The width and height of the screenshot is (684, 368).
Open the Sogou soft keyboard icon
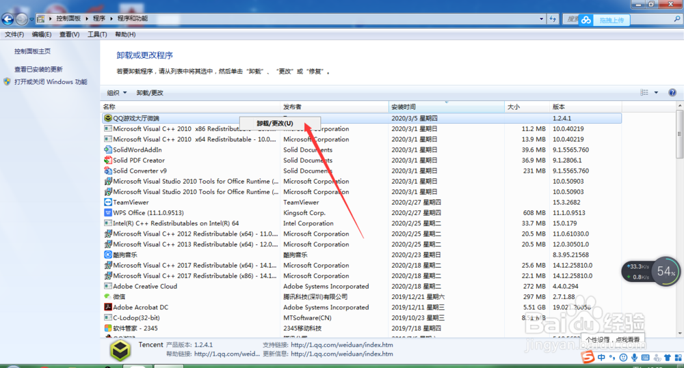645,358
